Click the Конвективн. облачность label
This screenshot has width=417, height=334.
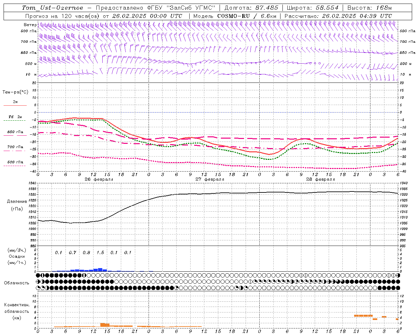[x=17, y=308]
